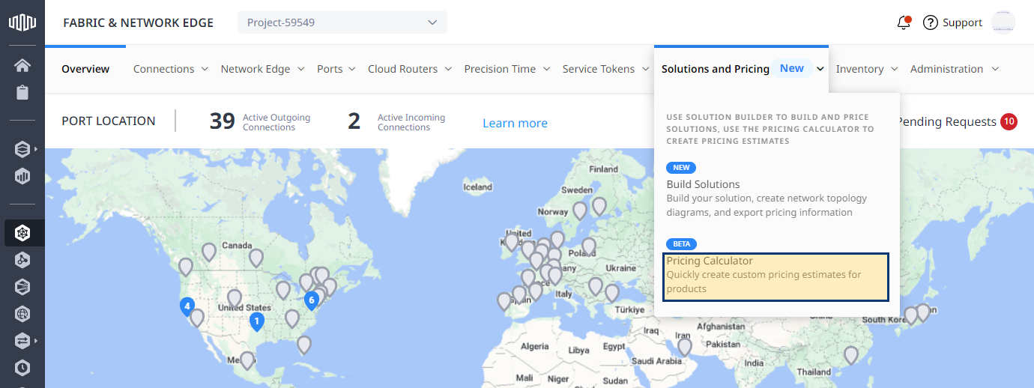Screen dimensions: 1034x388
Task: Select the clock hexagon sidebar icon
Action: 22,368
